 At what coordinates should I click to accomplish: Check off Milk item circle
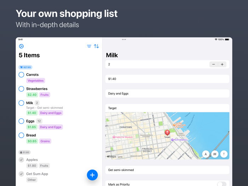click(21, 103)
